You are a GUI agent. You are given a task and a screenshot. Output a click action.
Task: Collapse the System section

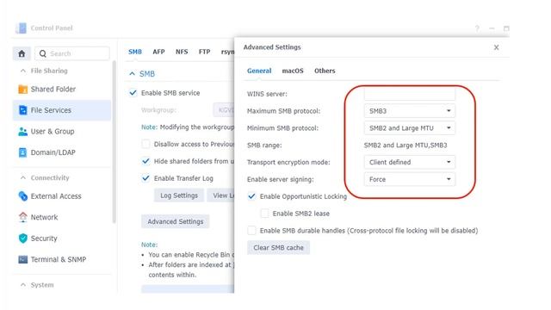pos(23,285)
